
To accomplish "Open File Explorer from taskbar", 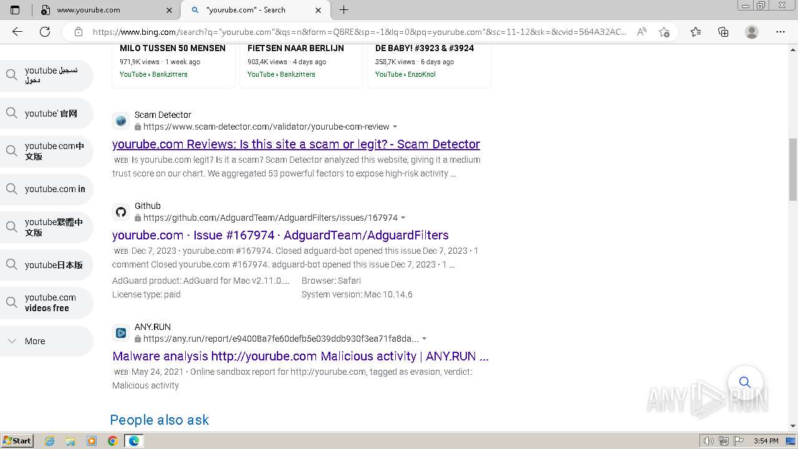I will pyautogui.click(x=70, y=441).
